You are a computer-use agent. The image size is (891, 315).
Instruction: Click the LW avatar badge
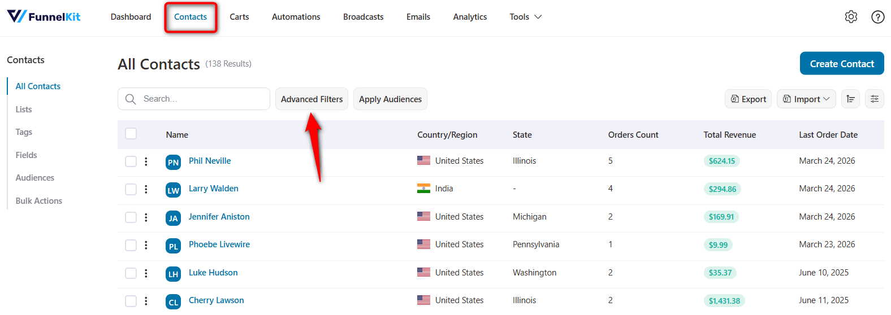click(x=173, y=190)
